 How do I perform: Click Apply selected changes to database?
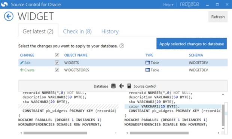192,44
